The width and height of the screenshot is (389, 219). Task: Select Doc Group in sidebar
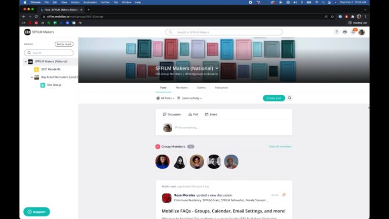click(x=54, y=85)
